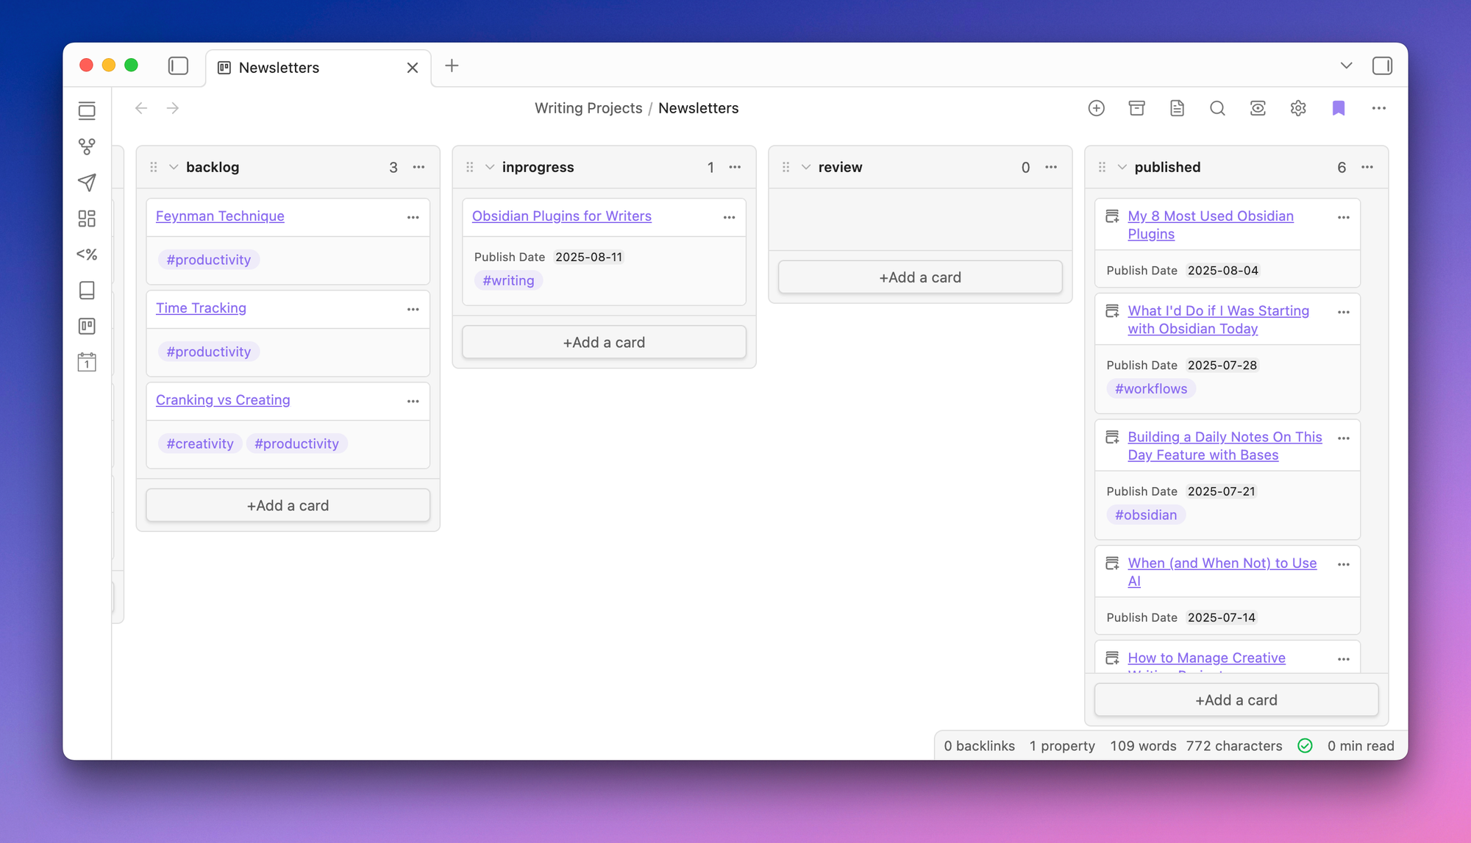This screenshot has height=843, width=1471.
Task: Open the canvas grid sidebar icon
Action: [x=87, y=218]
